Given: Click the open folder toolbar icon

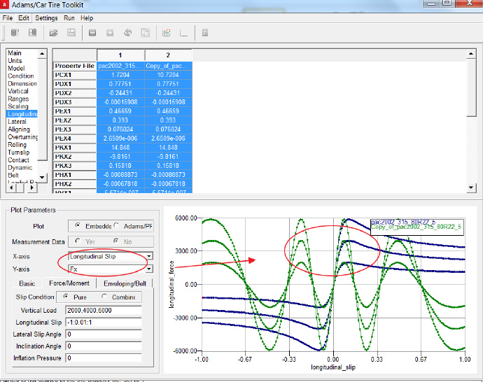Looking at the screenshot, I should pos(54,33).
